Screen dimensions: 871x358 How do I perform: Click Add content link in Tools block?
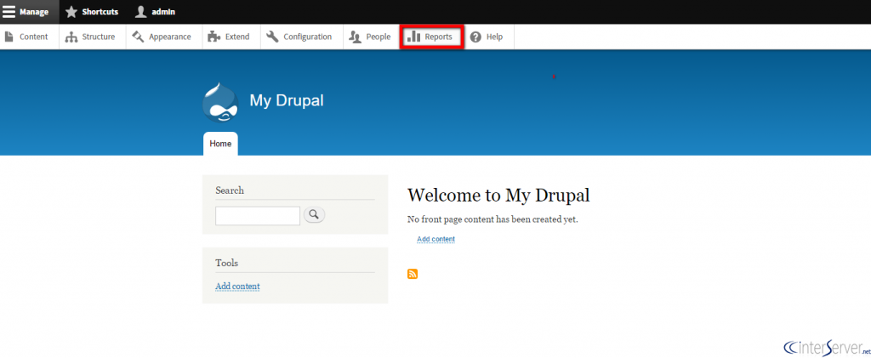tap(237, 287)
